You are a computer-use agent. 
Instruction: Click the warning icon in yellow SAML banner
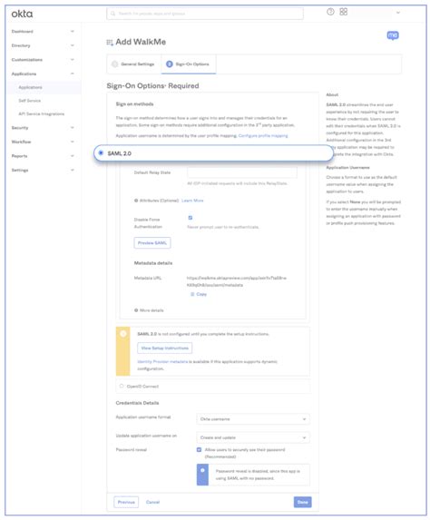point(123,334)
